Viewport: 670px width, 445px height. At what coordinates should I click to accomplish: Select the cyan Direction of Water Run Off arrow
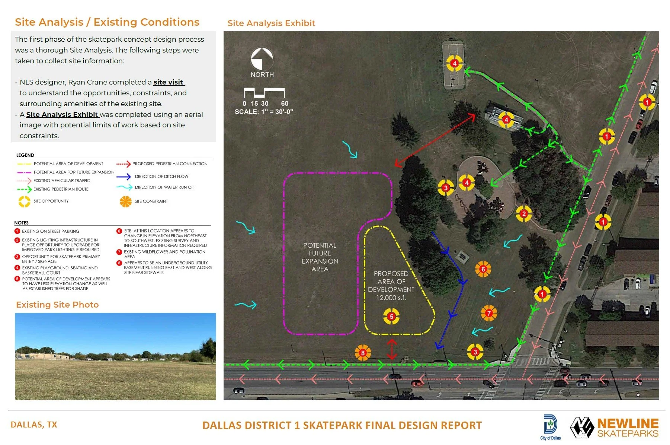click(124, 187)
